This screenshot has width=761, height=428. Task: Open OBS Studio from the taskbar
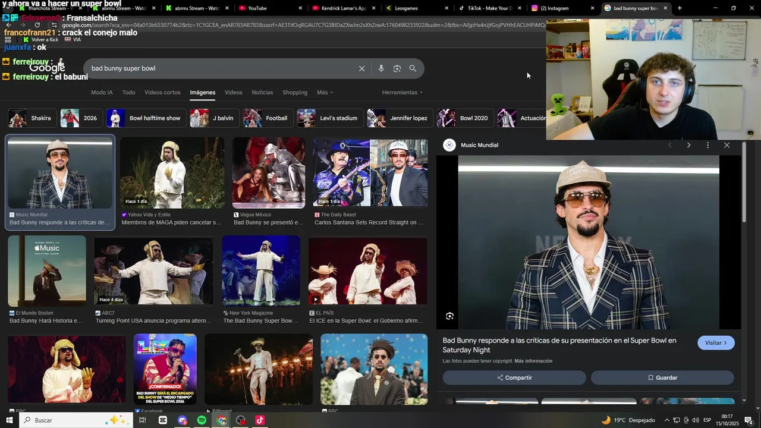pyautogui.click(x=240, y=420)
